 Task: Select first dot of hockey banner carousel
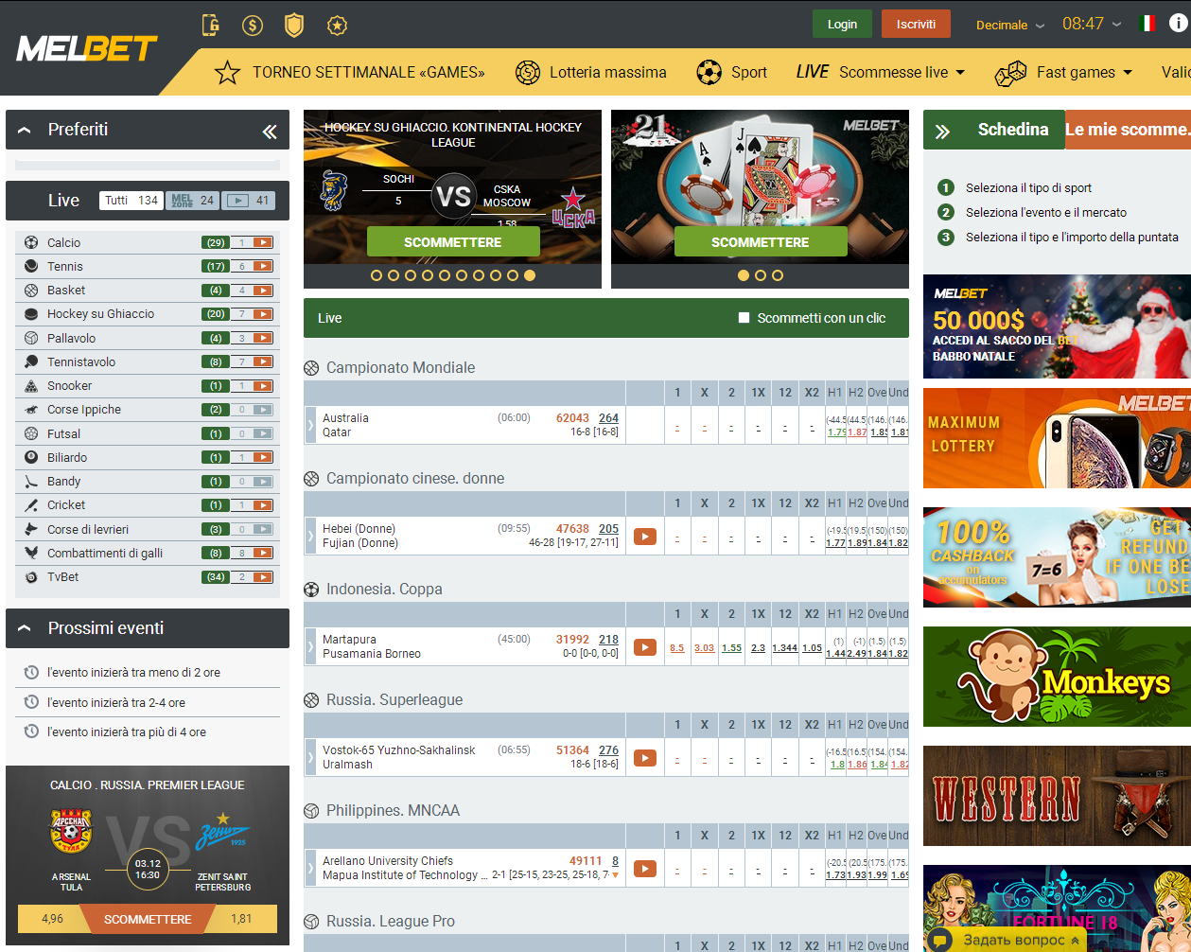(377, 275)
